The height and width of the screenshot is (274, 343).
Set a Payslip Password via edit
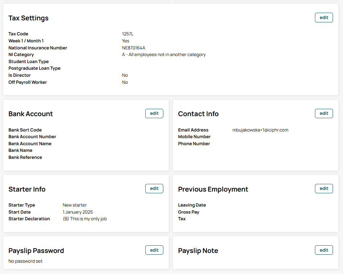(x=154, y=250)
